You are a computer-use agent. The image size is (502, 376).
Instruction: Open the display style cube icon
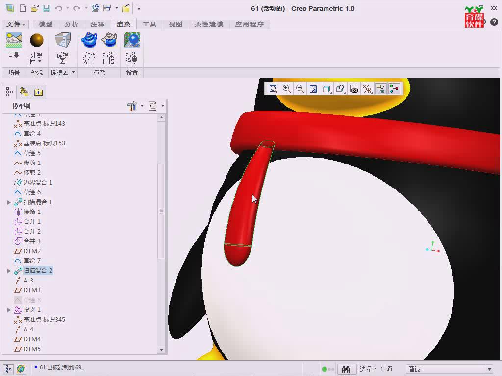click(326, 89)
